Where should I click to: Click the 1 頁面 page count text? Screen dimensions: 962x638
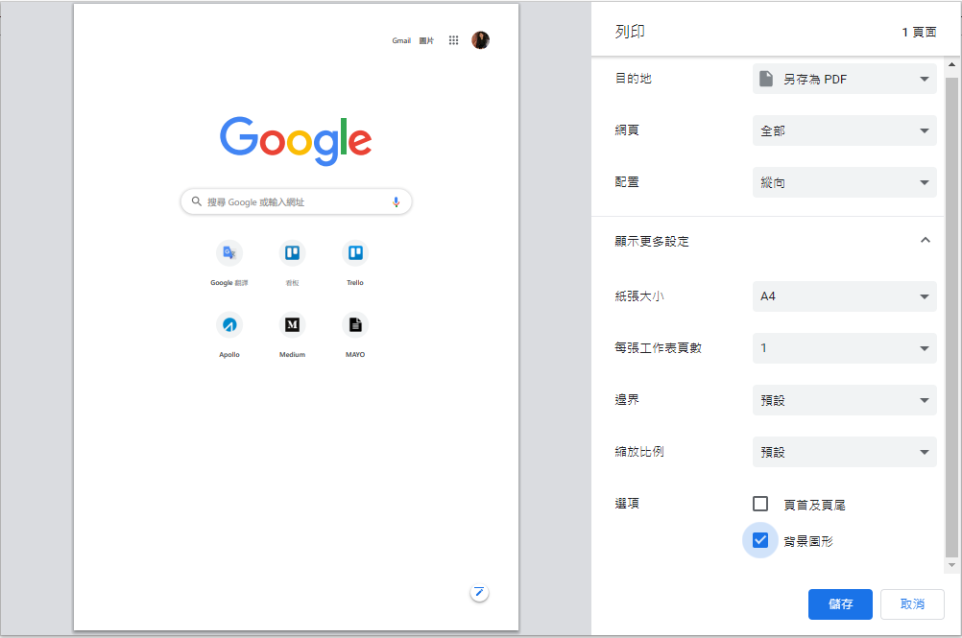coord(919,32)
